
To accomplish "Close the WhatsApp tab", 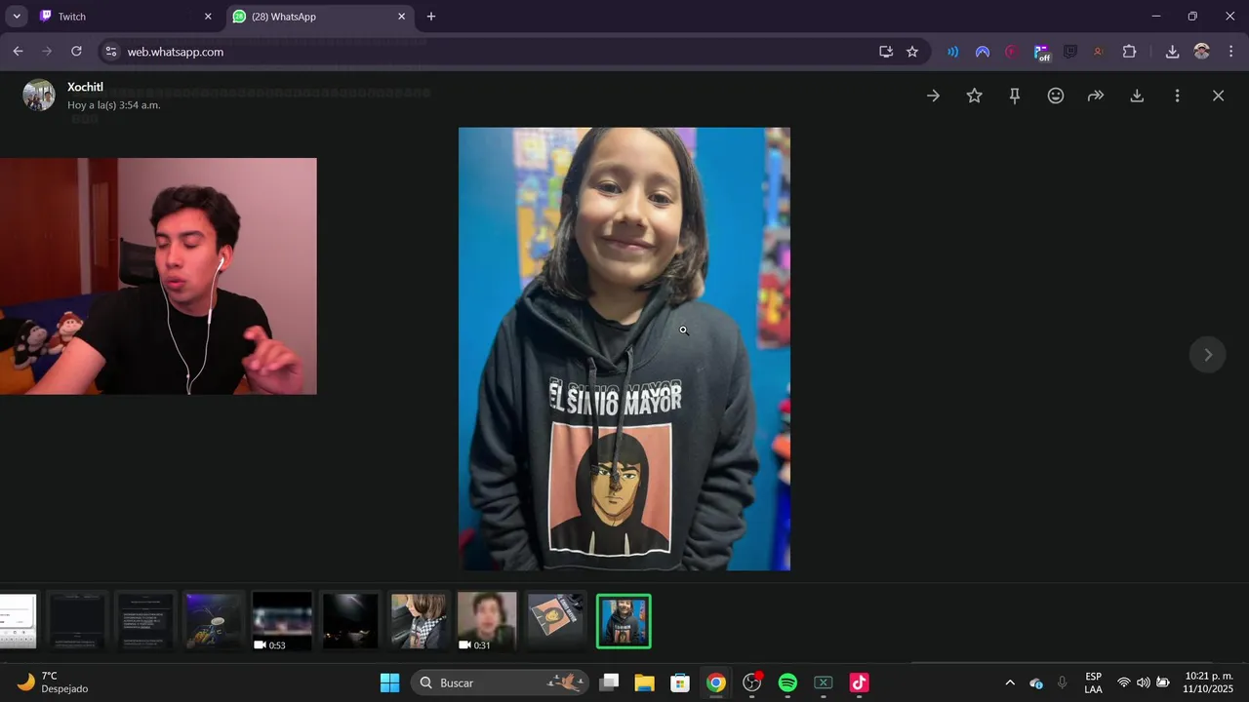I will 401,17.
